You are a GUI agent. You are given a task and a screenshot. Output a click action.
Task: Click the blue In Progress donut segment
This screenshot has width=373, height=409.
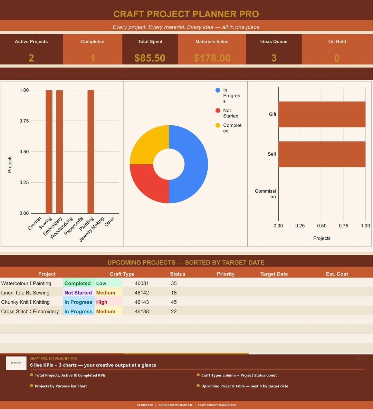click(196, 164)
